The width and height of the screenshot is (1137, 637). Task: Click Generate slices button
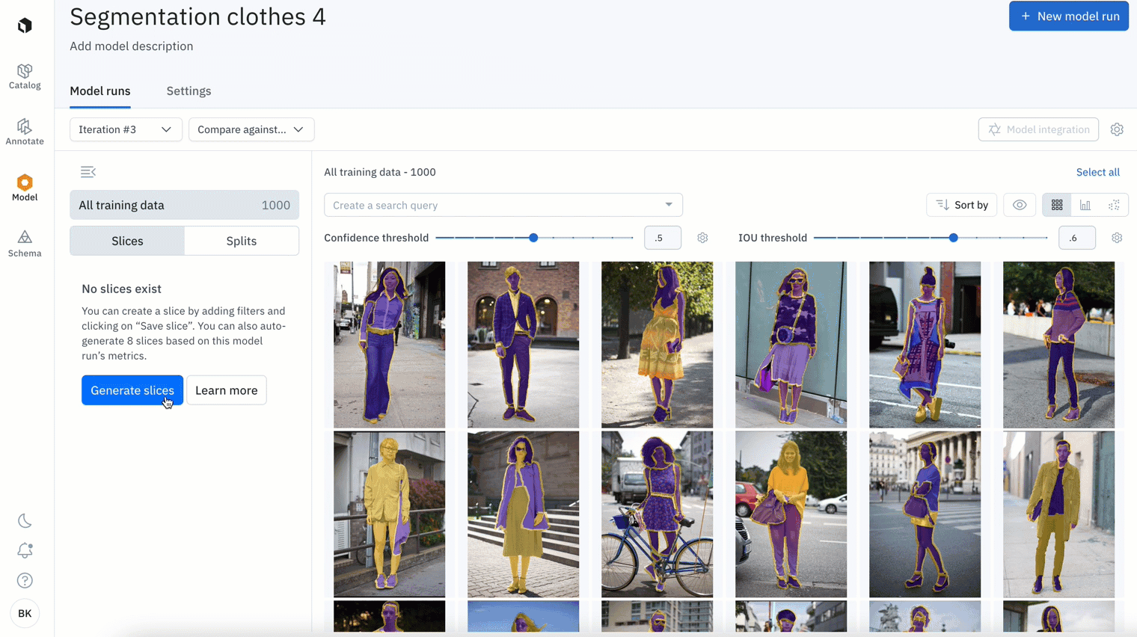[x=132, y=390]
